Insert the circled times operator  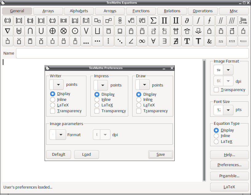64,31
